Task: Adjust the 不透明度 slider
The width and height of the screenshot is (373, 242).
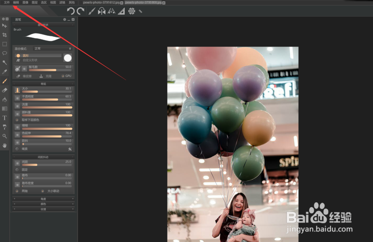Action: point(47,100)
